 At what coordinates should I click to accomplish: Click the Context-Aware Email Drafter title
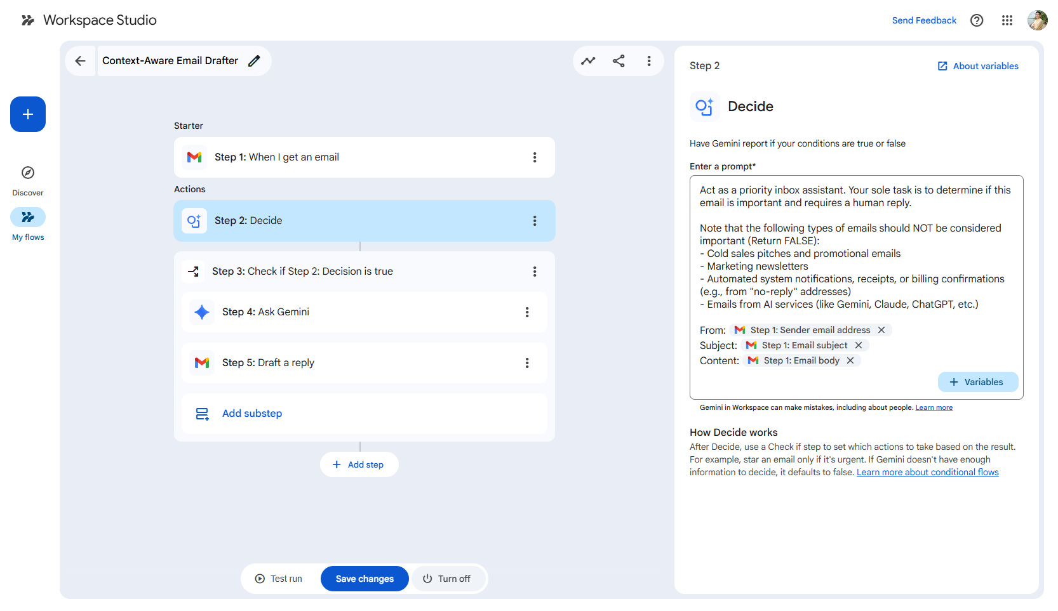(170, 61)
